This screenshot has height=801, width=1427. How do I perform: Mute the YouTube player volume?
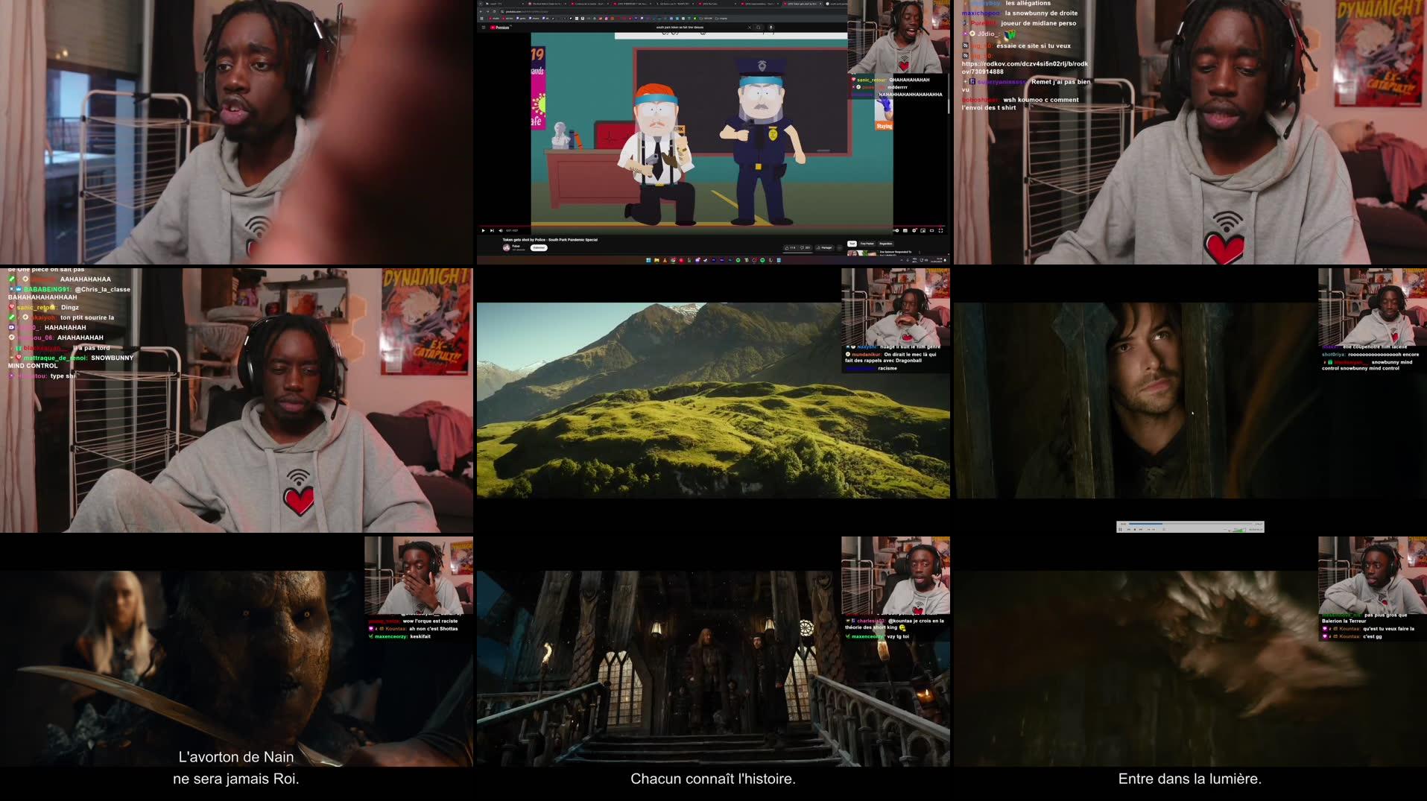click(501, 230)
